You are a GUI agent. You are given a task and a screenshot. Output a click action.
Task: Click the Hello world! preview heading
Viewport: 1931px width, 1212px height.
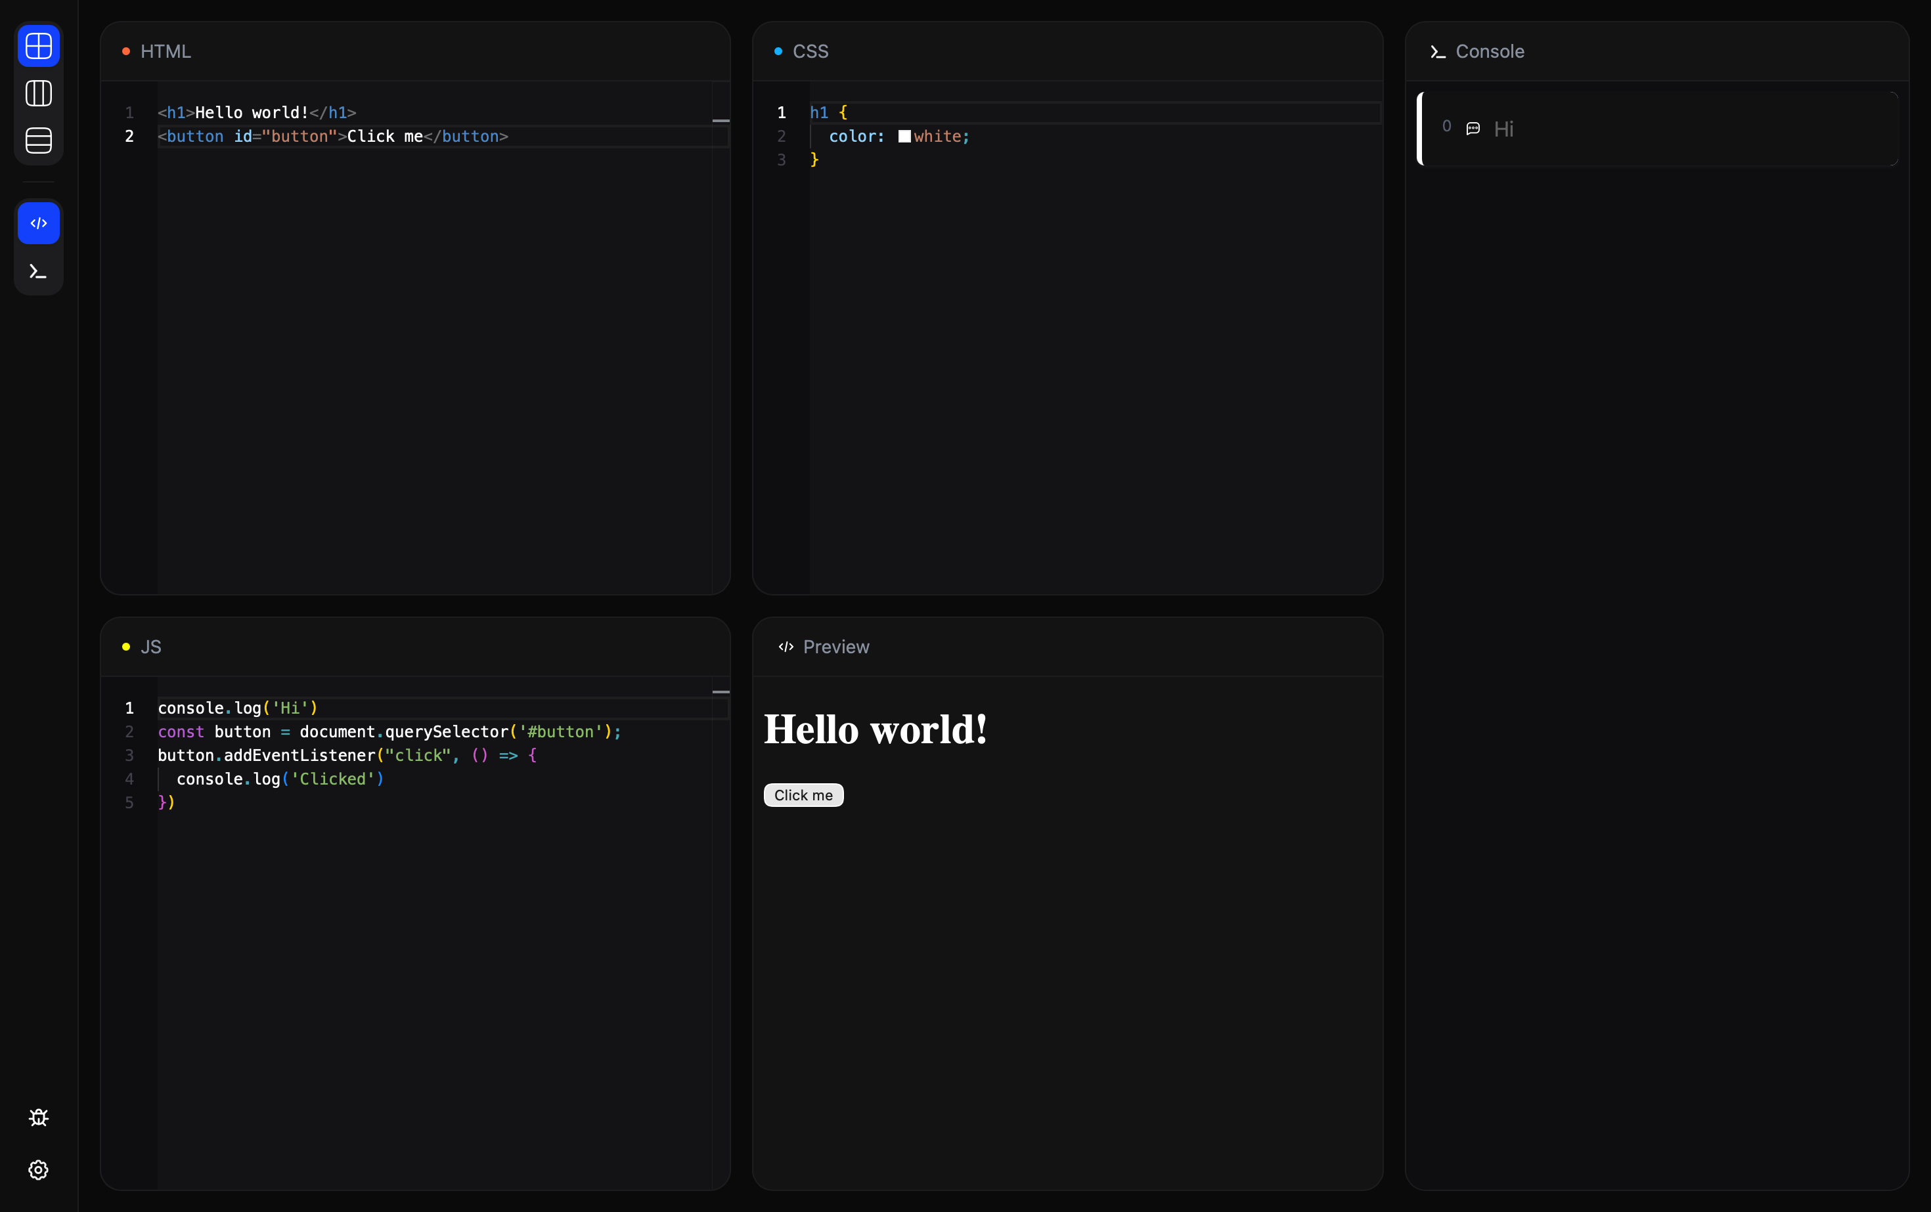875,729
